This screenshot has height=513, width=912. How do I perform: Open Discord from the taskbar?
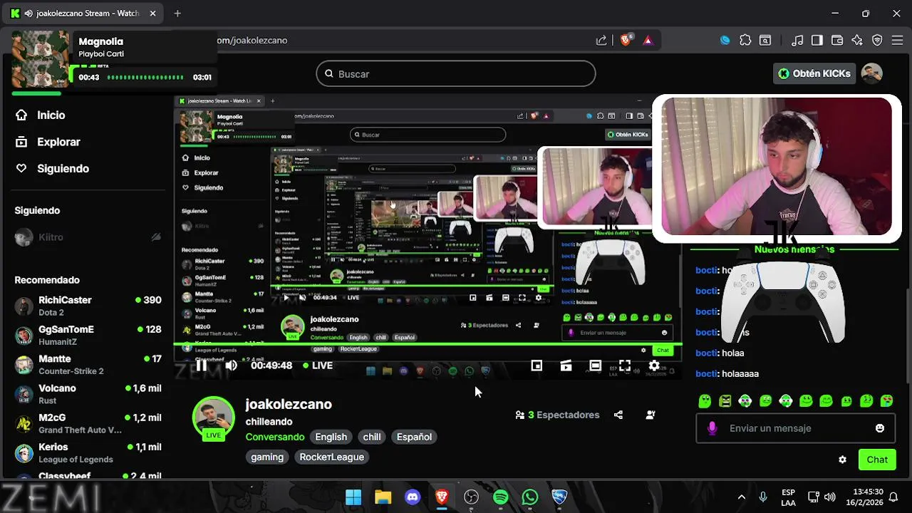pyautogui.click(x=413, y=497)
